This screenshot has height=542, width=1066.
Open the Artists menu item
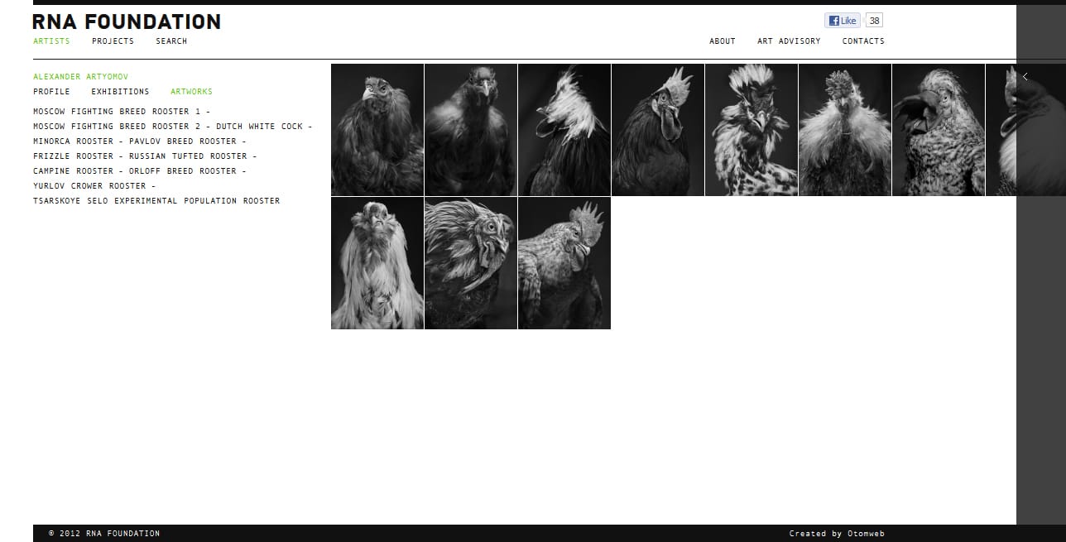pyautogui.click(x=51, y=41)
